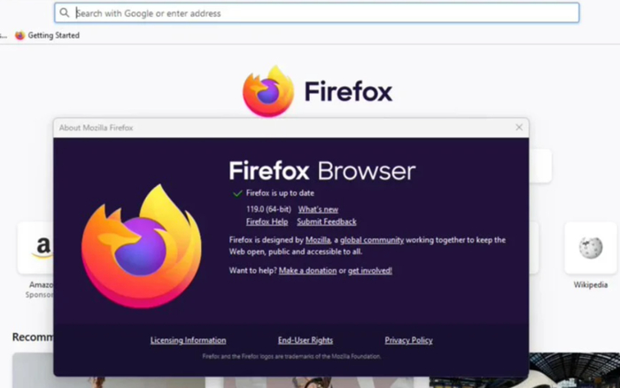
Task: Click the green up-to-date checkmark icon
Action: 237,193
